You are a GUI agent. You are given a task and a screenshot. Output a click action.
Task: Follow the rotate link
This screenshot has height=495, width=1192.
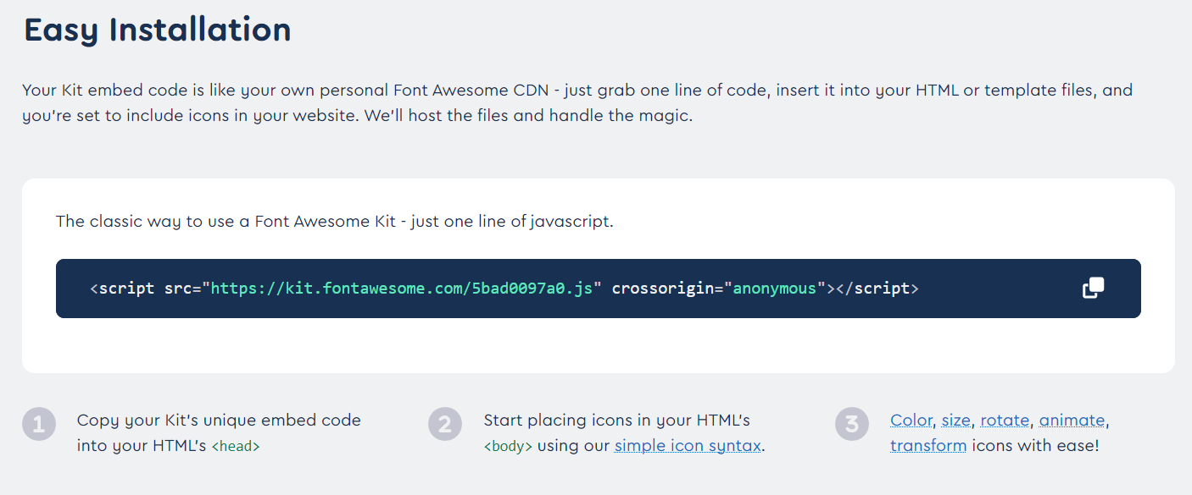point(1005,421)
